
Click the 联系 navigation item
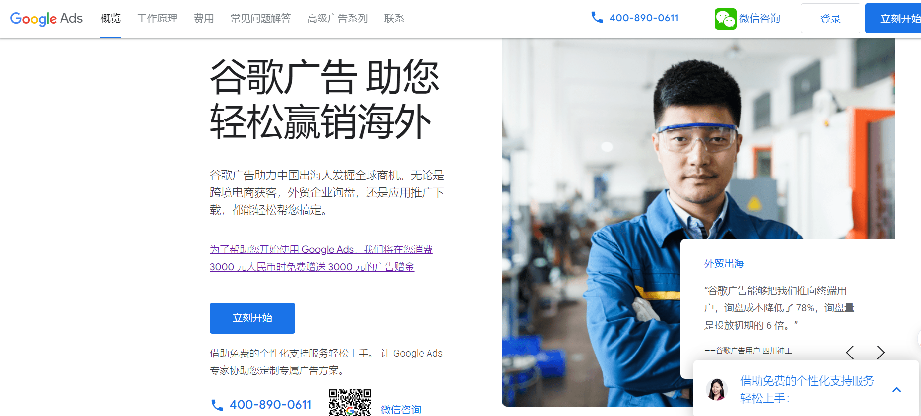pyautogui.click(x=394, y=19)
